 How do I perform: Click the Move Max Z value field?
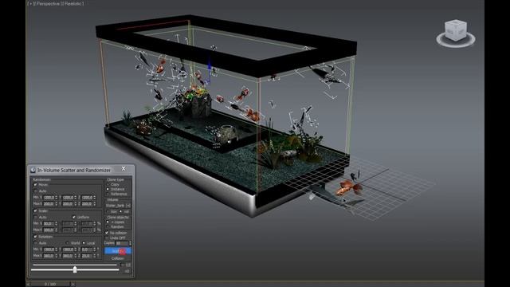pos(87,204)
